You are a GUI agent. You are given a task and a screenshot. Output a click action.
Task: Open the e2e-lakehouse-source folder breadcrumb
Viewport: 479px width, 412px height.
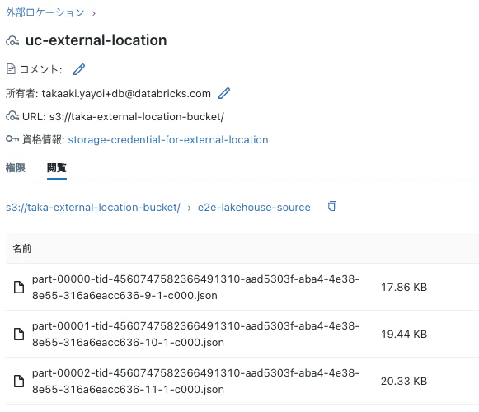[254, 208]
